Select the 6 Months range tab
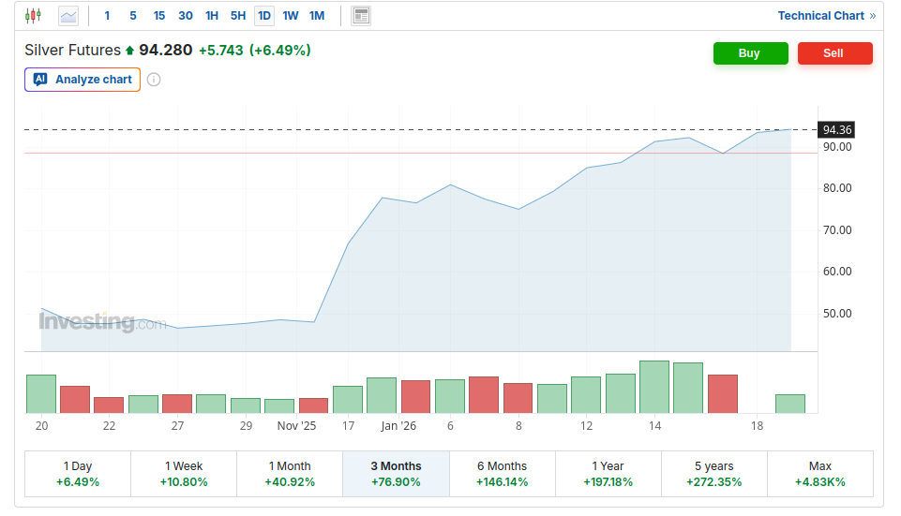Viewport: 901px width, 516px height. click(503, 474)
